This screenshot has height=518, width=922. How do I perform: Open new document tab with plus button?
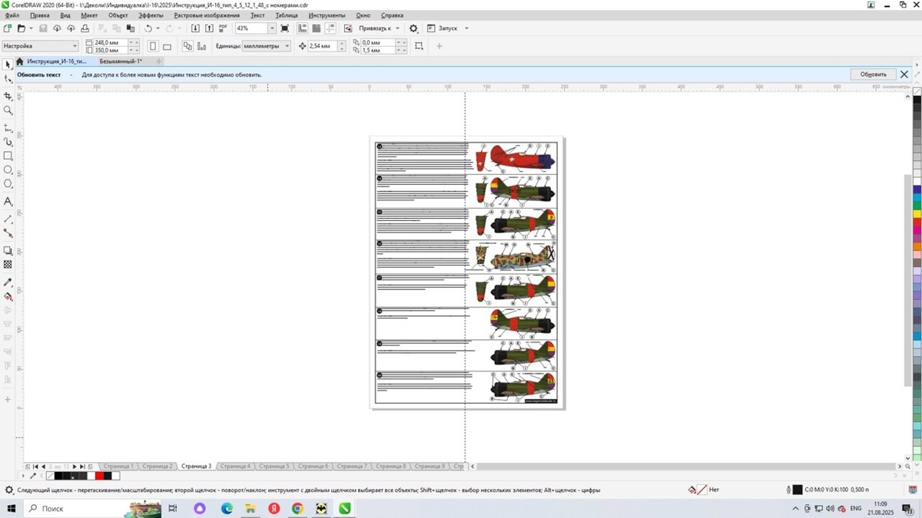click(159, 61)
